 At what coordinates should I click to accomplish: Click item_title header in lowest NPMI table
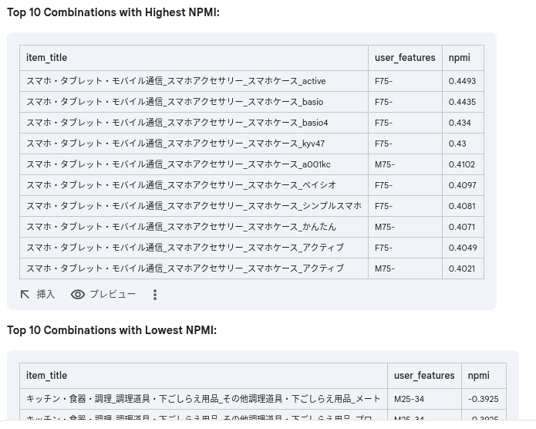coord(46,376)
